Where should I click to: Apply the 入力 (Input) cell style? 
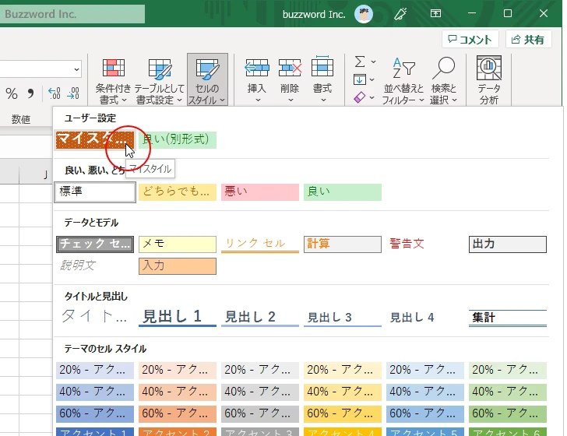(x=178, y=266)
